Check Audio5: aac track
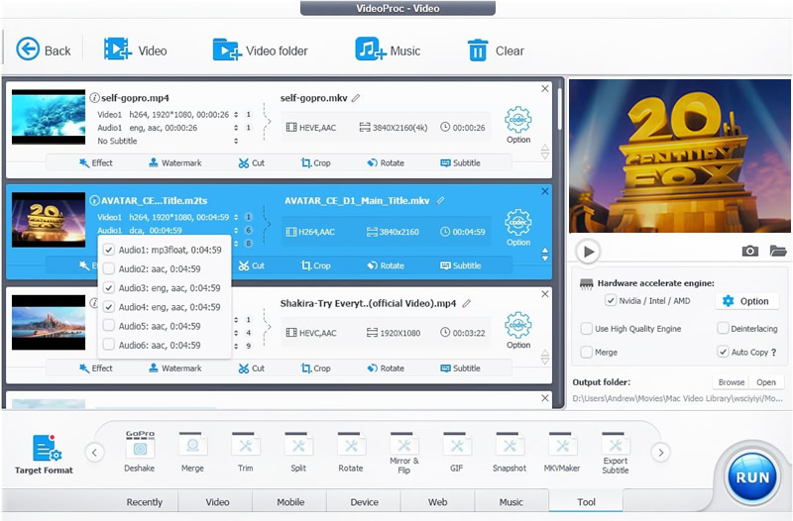The height and width of the screenshot is (521, 793). pyautogui.click(x=109, y=326)
